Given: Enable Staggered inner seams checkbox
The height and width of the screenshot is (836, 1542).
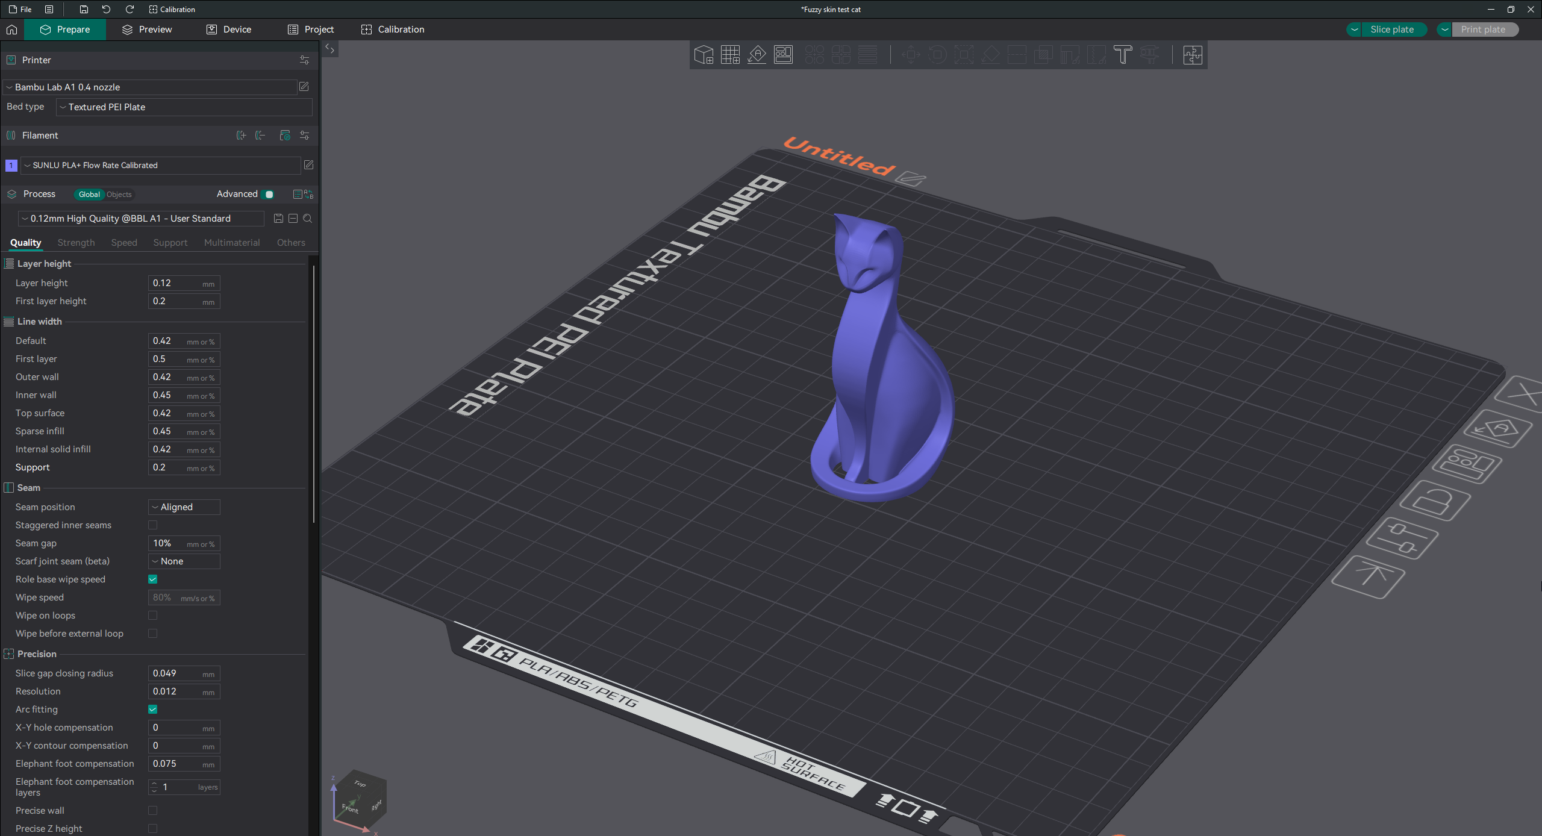Looking at the screenshot, I should coord(153,525).
